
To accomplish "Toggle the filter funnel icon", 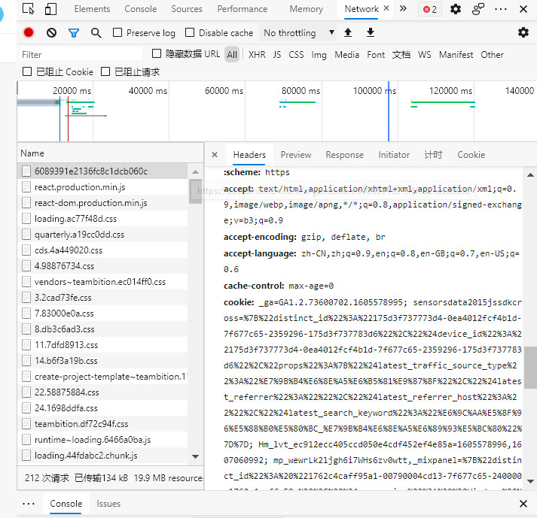I will [74, 33].
